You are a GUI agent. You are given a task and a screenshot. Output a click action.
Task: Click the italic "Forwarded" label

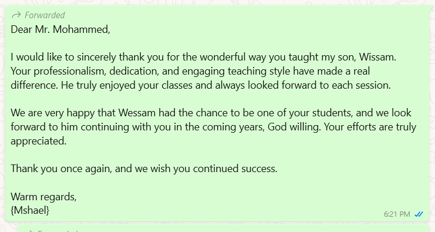(45, 15)
